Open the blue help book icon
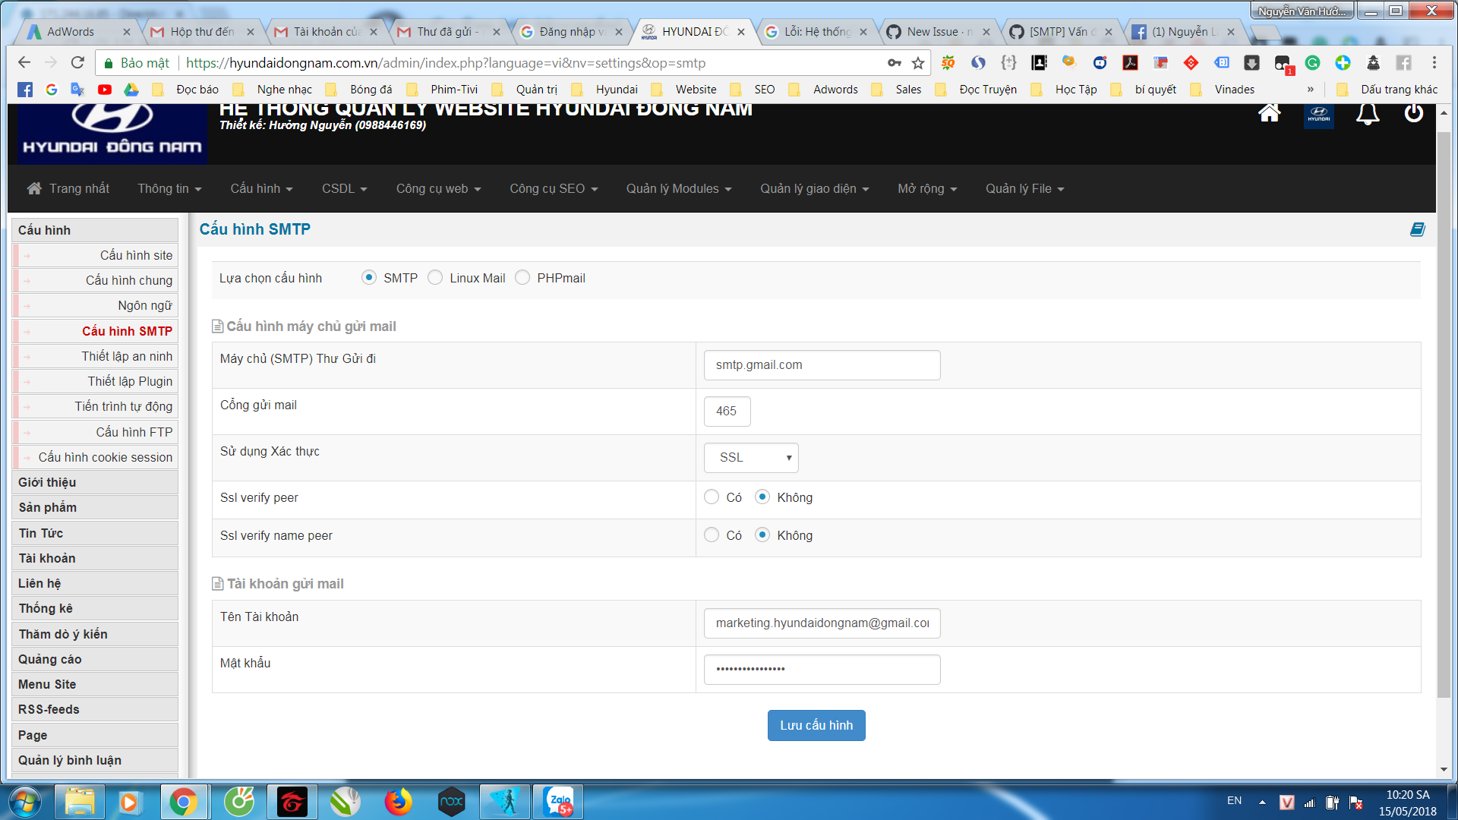 click(1417, 229)
